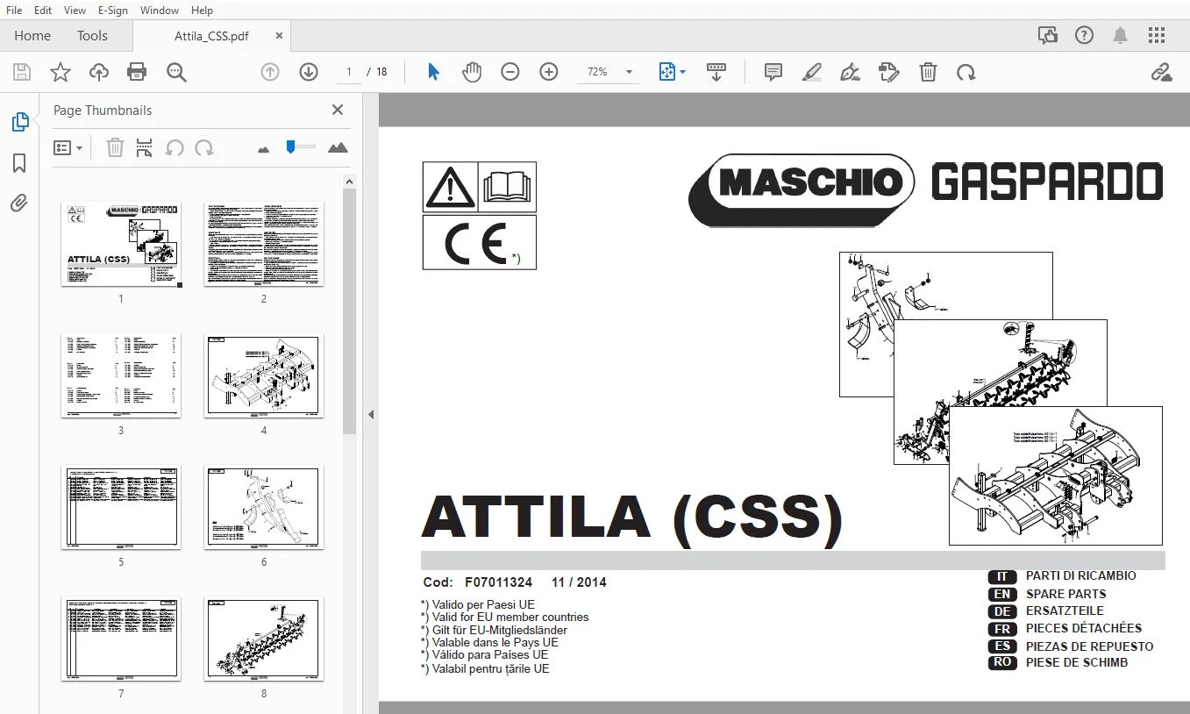
Task: Open the scrolling mode keyboard icon
Action: pos(716,72)
